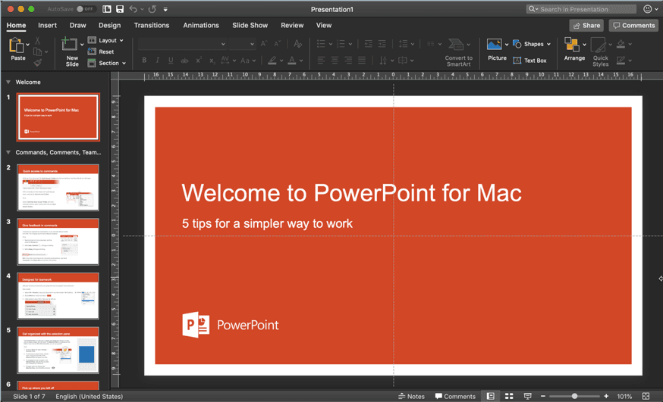Image resolution: width=663 pixels, height=402 pixels.
Task: Switch to Slide Sorter view
Action: (x=509, y=396)
